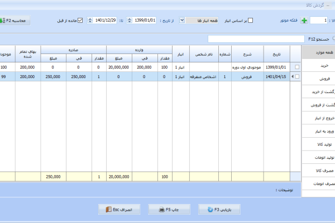The height and width of the screenshot is (223, 335).
Task: Click the انصراف Esc cancel button
Action: [x=119, y=210]
